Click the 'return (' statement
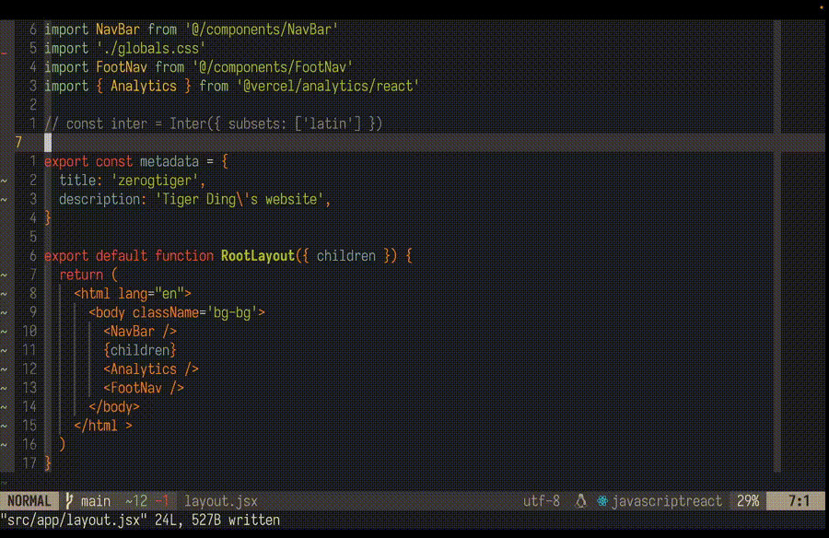 point(88,275)
